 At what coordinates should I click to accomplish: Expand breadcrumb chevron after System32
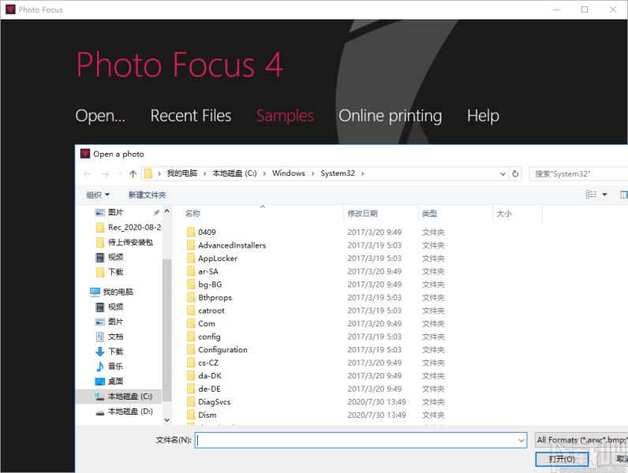click(362, 173)
